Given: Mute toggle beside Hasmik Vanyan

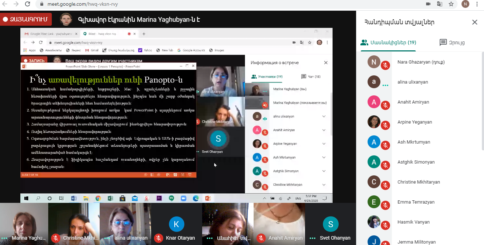Looking at the screenshot, I should pyautogui.click(x=385, y=225).
